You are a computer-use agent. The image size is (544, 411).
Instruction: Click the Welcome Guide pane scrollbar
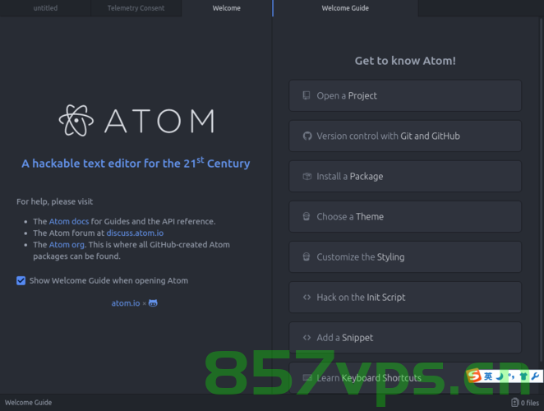541,190
